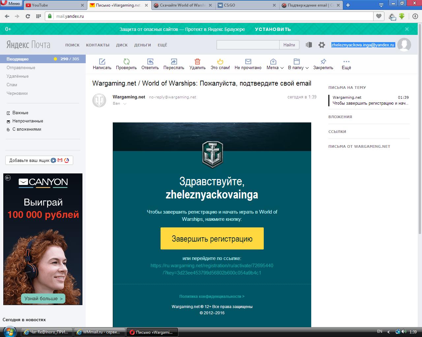The image size is (422, 337).
Task: Reload the page with the browser refresh button
Action: pyautogui.click(x=28, y=16)
